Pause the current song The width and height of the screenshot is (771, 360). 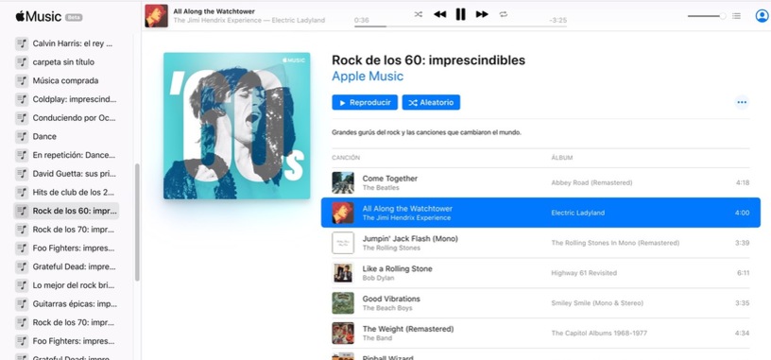point(460,14)
